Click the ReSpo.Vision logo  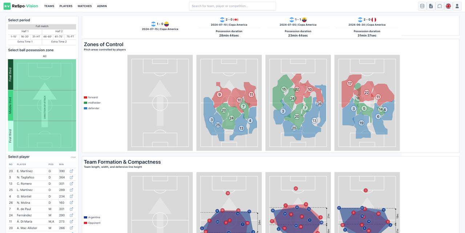[x=21, y=6]
